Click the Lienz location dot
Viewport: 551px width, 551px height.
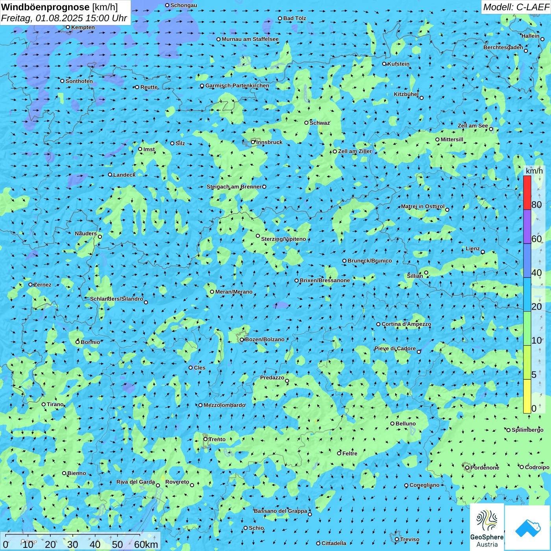point(483,252)
